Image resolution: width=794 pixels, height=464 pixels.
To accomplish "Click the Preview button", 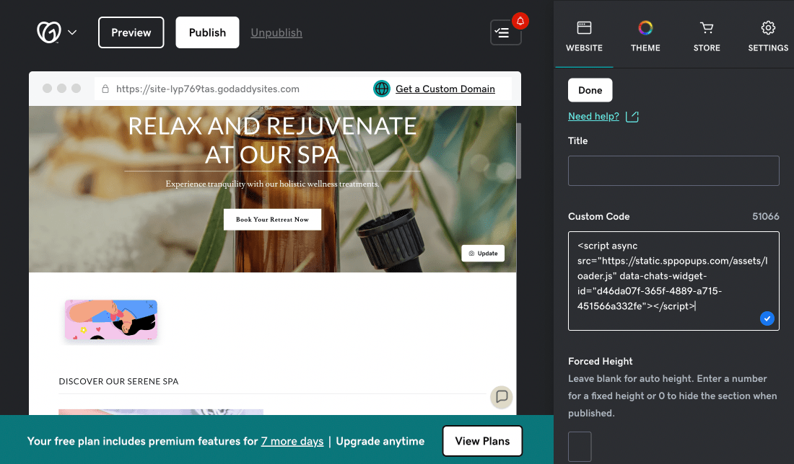I will 131,32.
